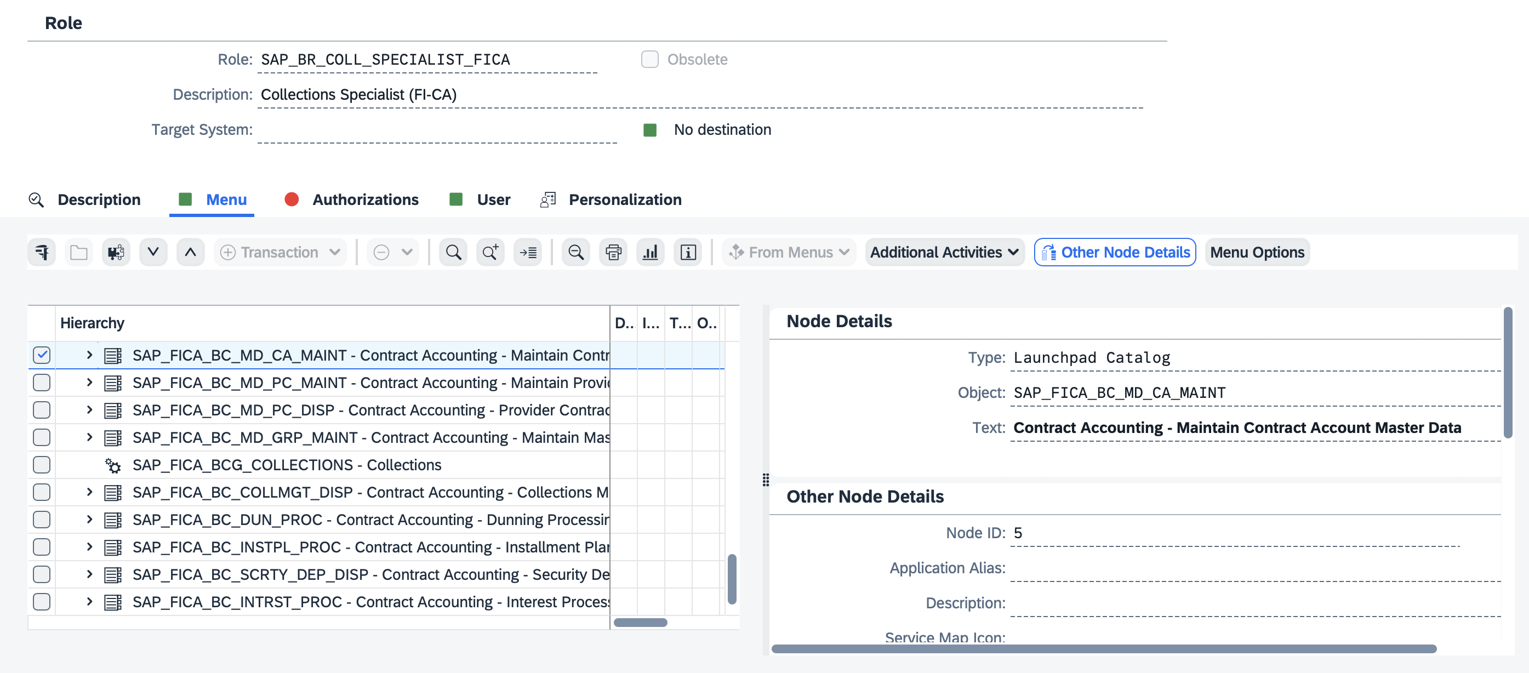Click the print icon
The width and height of the screenshot is (1529, 673).
tap(613, 252)
